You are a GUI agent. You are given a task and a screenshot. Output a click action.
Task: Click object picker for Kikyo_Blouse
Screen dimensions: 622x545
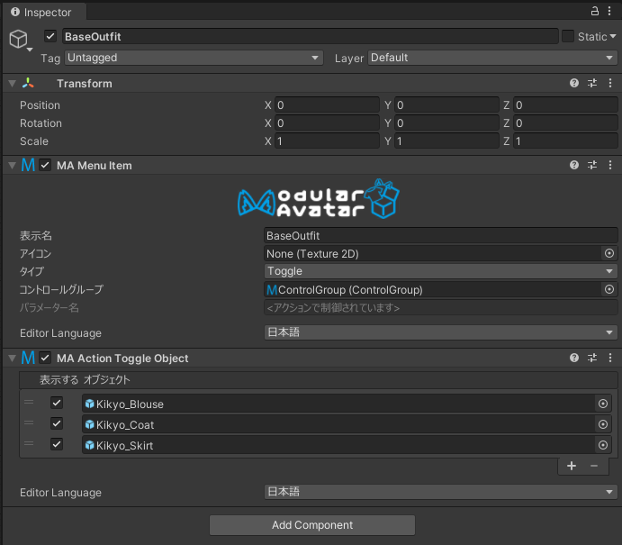point(603,404)
